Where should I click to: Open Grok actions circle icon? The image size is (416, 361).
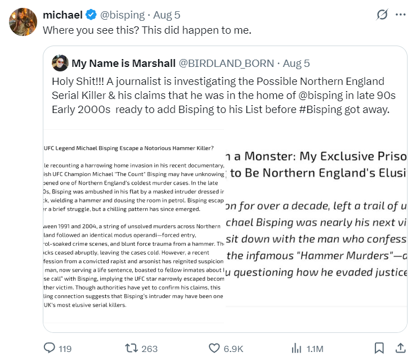coord(381,14)
